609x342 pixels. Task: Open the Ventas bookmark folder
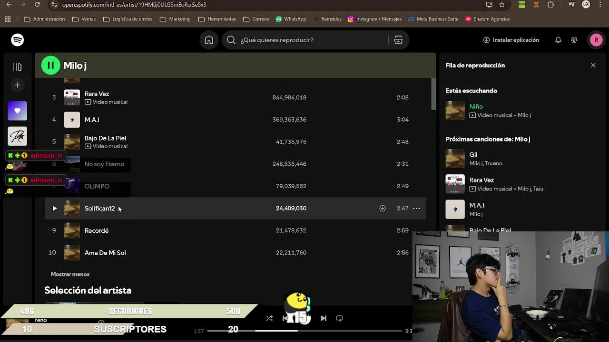coord(84,19)
